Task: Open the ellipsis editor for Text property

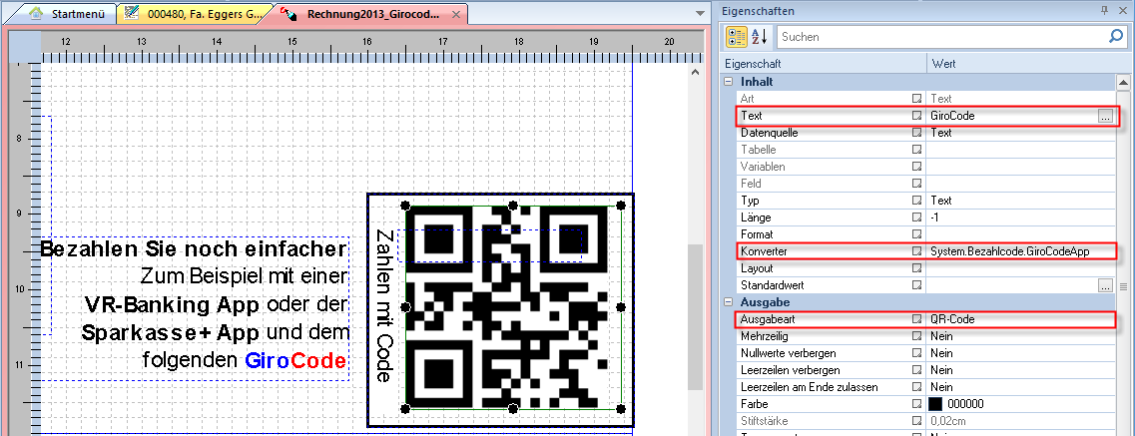Action: click(x=1105, y=117)
